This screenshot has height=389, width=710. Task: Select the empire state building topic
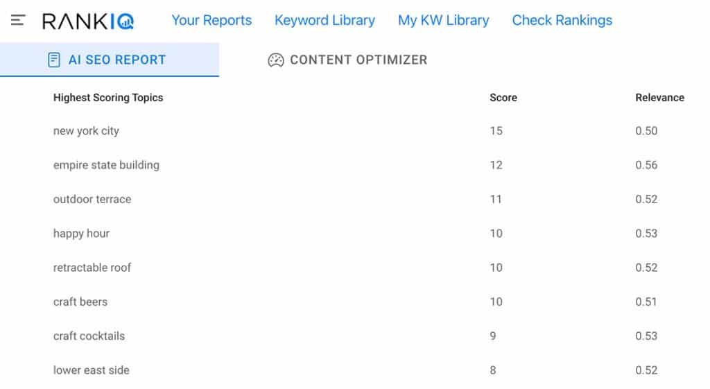pos(106,165)
